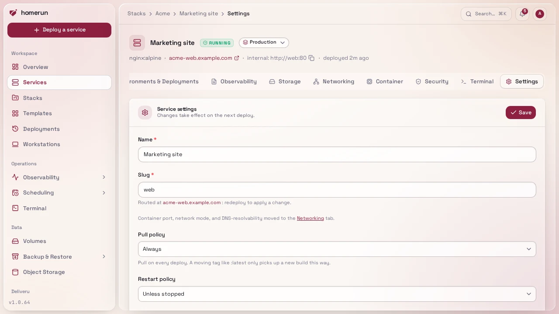Switch to the Terminal tab
The height and width of the screenshot is (314, 559).
tap(477, 82)
